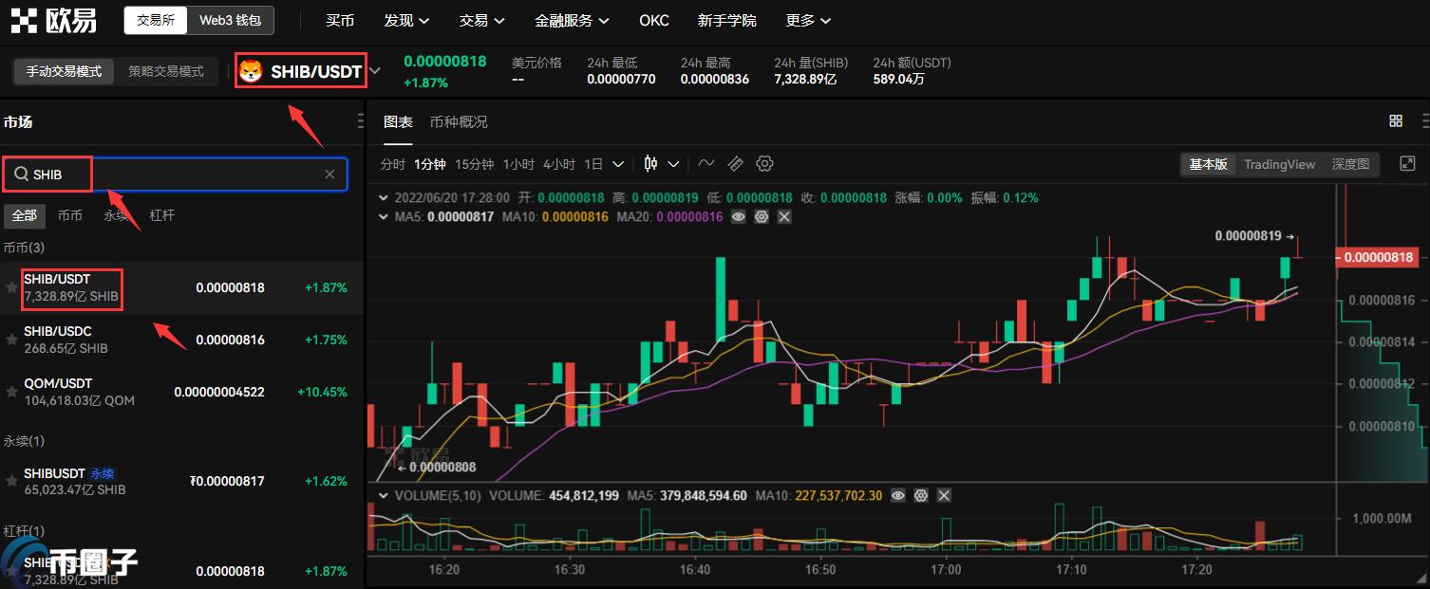Open the chart settings gear icon
The image size is (1430, 589).
[765, 163]
